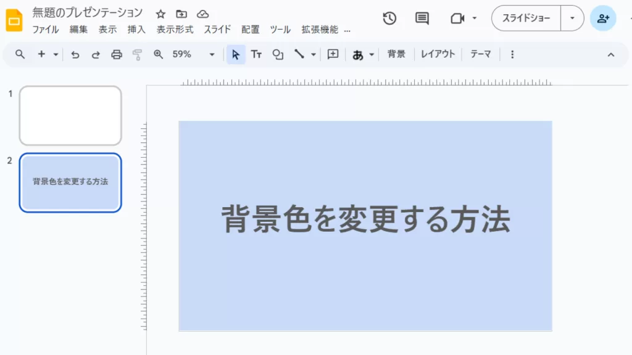Screen dimensions: 632x355
Task: Start the スライドショー presentation
Action: pyautogui.click(x=526, y=18)
